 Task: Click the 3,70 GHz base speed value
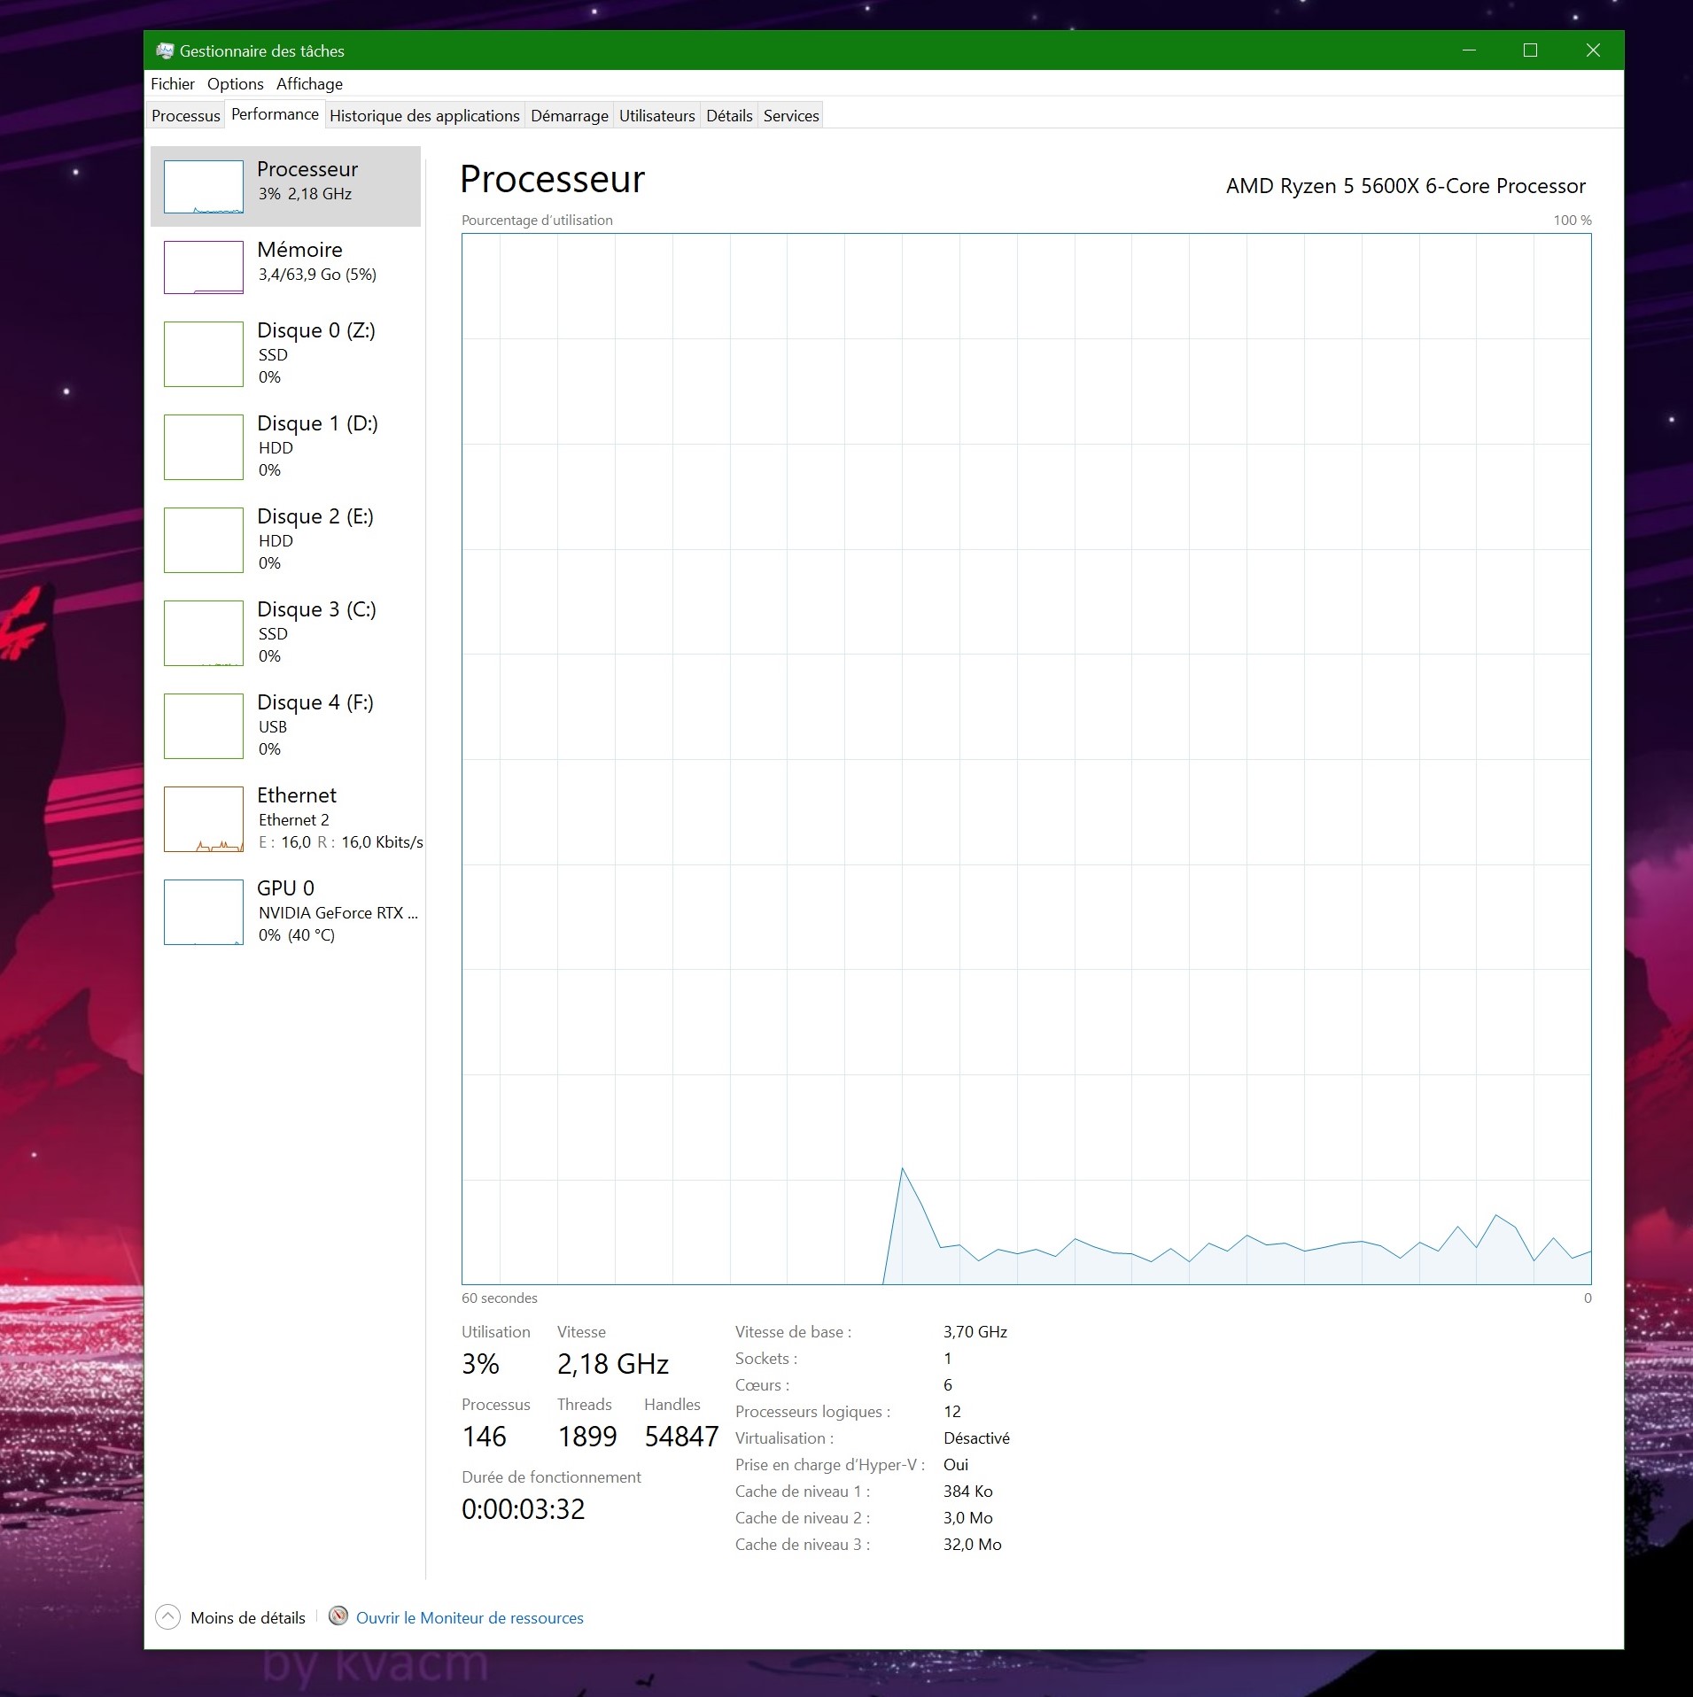coord(975,1331)
